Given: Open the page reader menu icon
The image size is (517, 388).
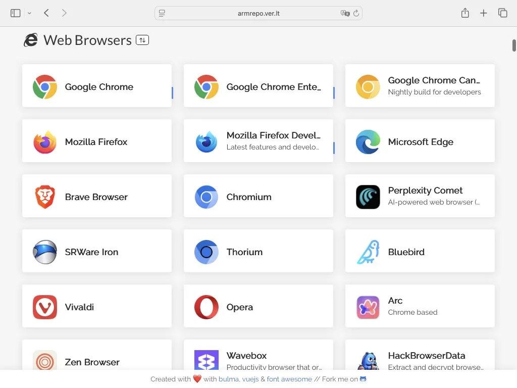Looking at the screenshot, I should point(162,13).
